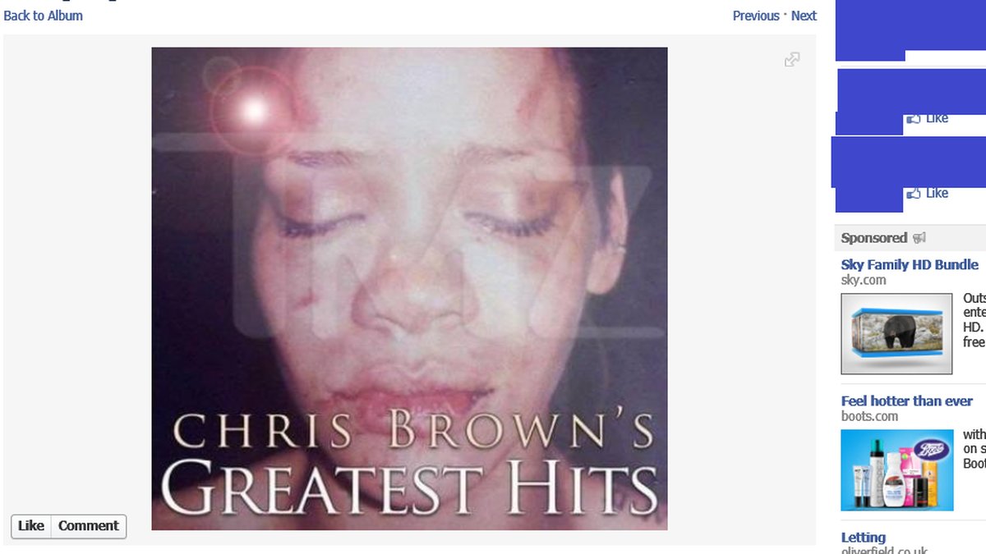Select the Boots cosmetics ad thumbnail
This screenshot has height=554, width=986.
(x=897, y=470)
